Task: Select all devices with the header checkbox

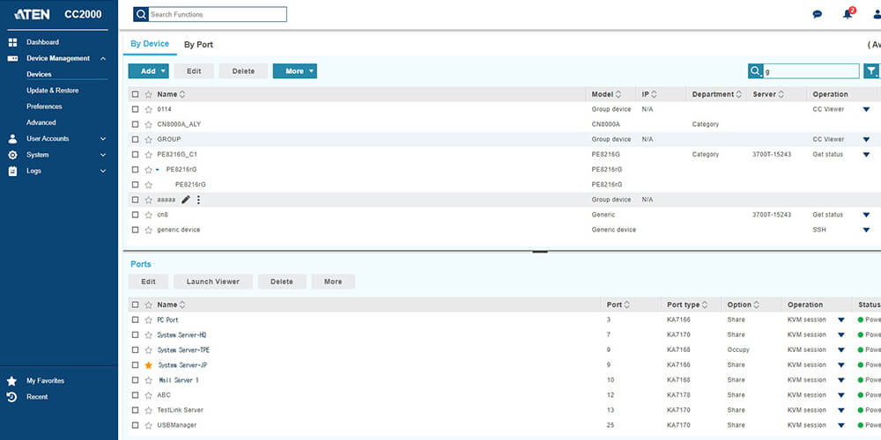Action: point(135,94)
